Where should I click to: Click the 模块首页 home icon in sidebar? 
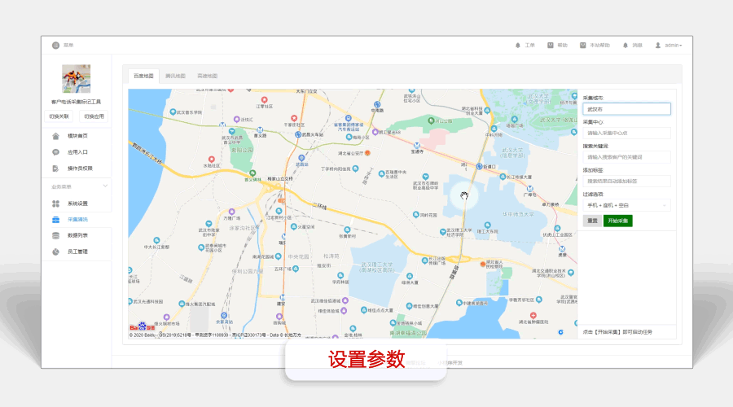pyautogui.click(x=56, y=136)
